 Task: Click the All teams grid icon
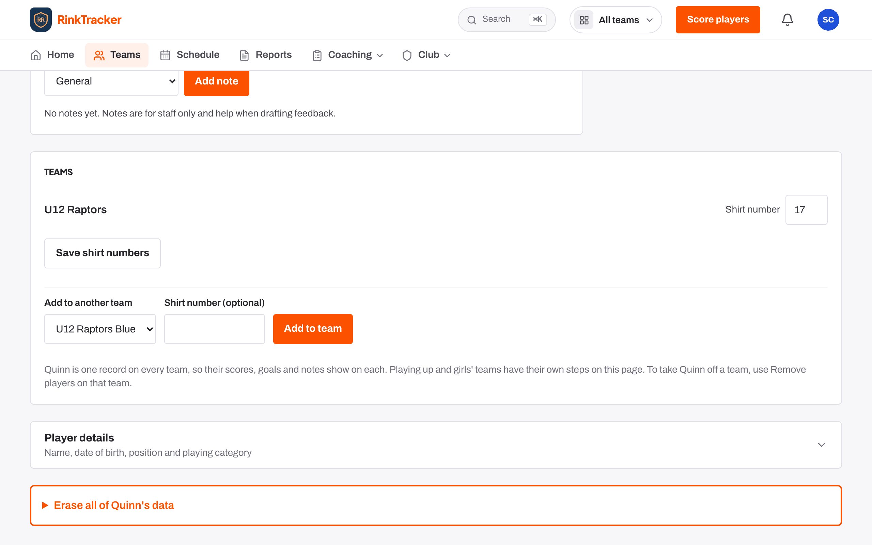tap(584, 20)
